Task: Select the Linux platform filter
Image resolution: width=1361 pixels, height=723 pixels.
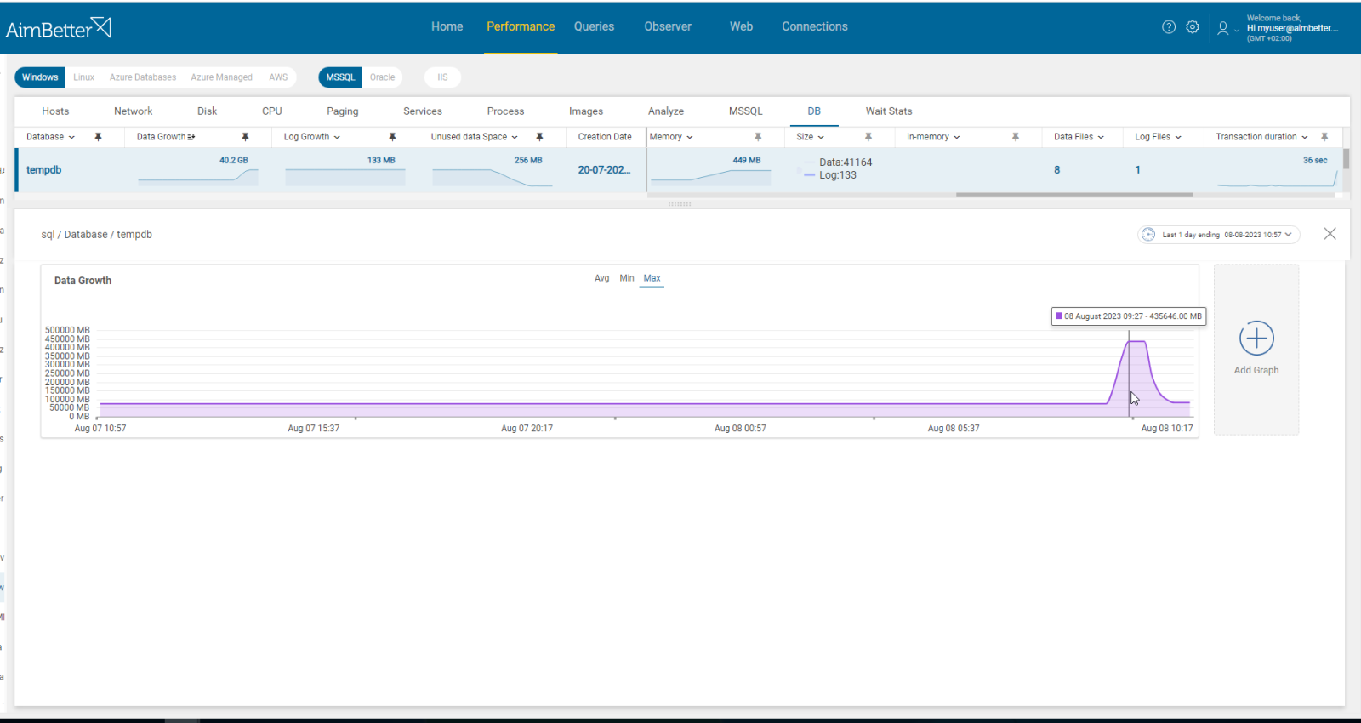Action: point(83,77)
